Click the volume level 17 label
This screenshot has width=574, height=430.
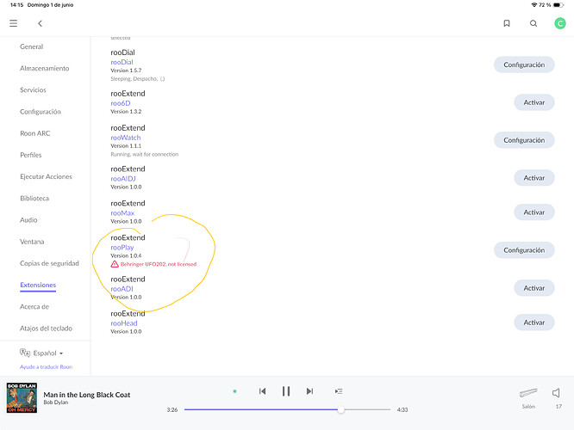pos(558,406)
